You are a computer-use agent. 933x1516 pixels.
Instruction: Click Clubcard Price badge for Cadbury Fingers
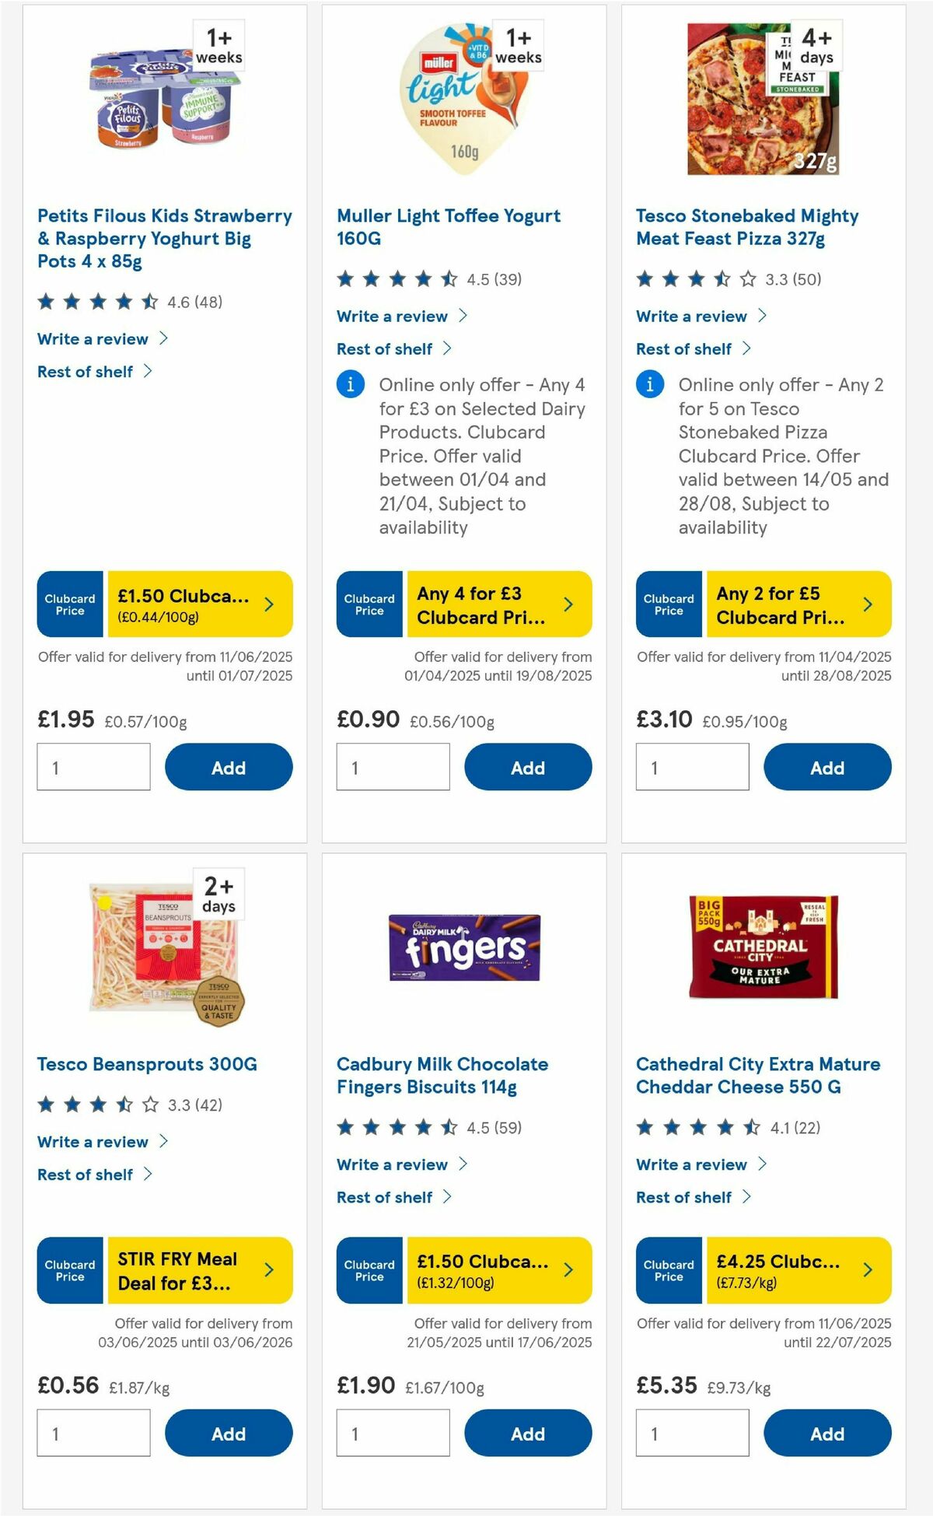coord(369,1270)
